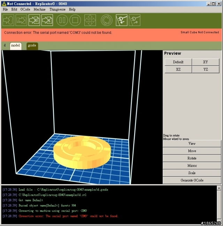The height and width of the screenshot is (226, 223).
Task: Click the Reset machine circular arrows icon
Action: coord(107,20)
